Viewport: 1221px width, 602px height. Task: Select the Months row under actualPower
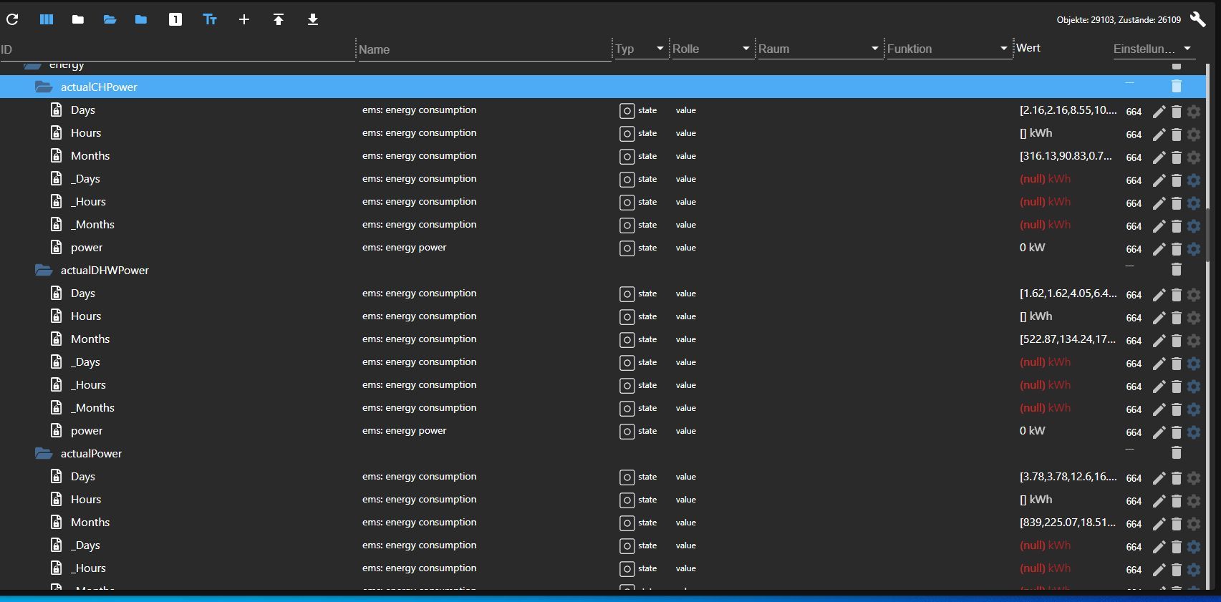click(x=603, y=522)
